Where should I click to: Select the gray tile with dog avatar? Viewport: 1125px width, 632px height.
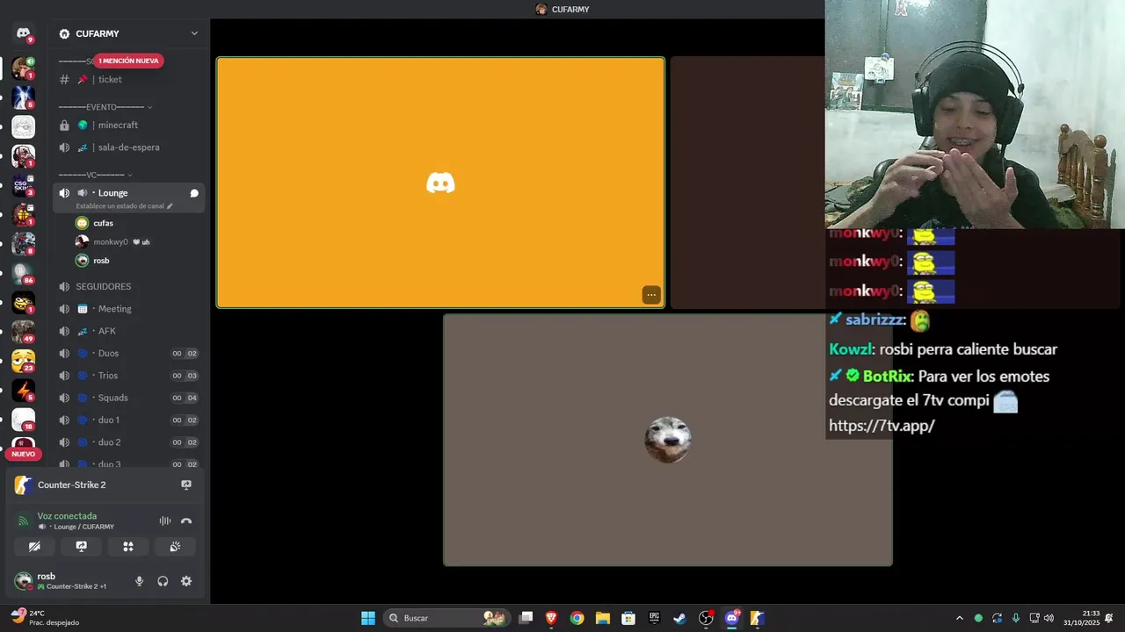(x=668, y=440)
